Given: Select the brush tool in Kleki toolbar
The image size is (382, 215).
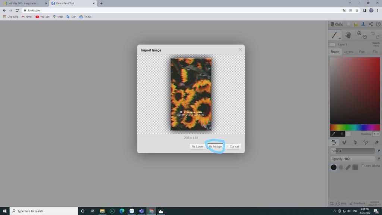Looking at the screenshot, I should pos(334,35).
